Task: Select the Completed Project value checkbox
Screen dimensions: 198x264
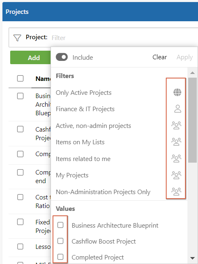Action: click(60, 257)
